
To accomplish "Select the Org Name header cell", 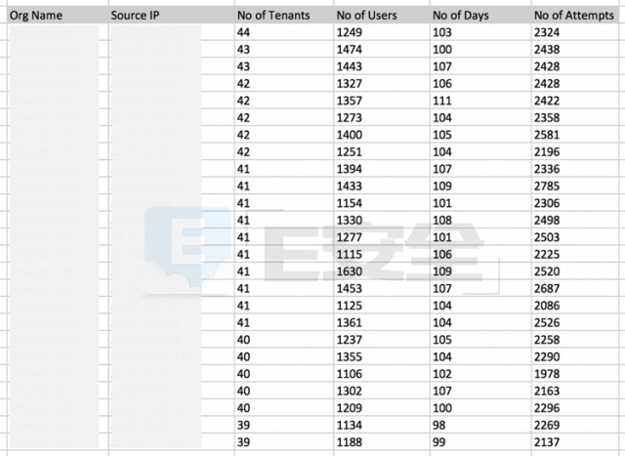I will pos(58,16).
